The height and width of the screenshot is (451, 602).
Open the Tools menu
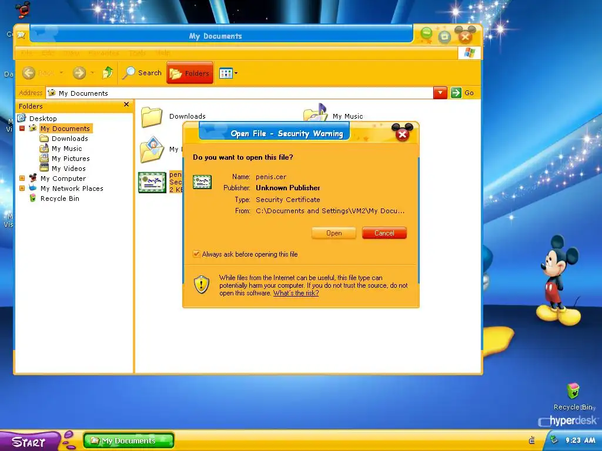click(138, 53)
